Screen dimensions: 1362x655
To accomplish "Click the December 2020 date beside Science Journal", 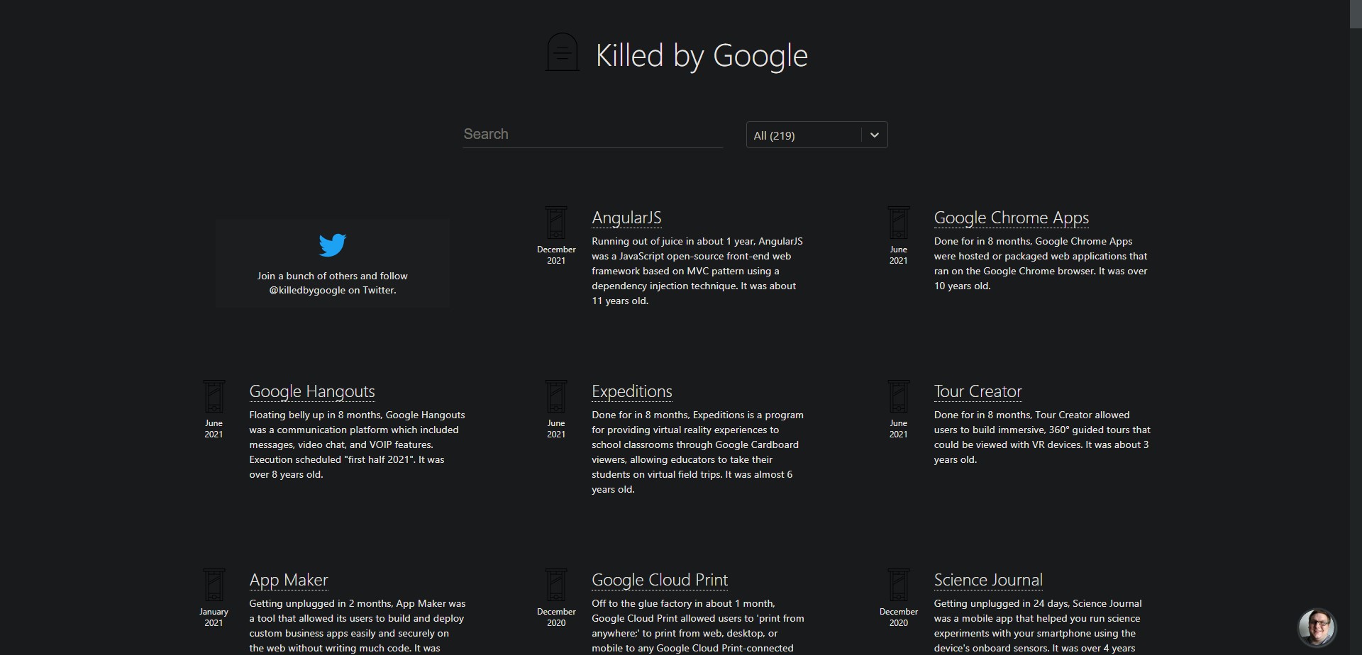I will tap(899, 617).
